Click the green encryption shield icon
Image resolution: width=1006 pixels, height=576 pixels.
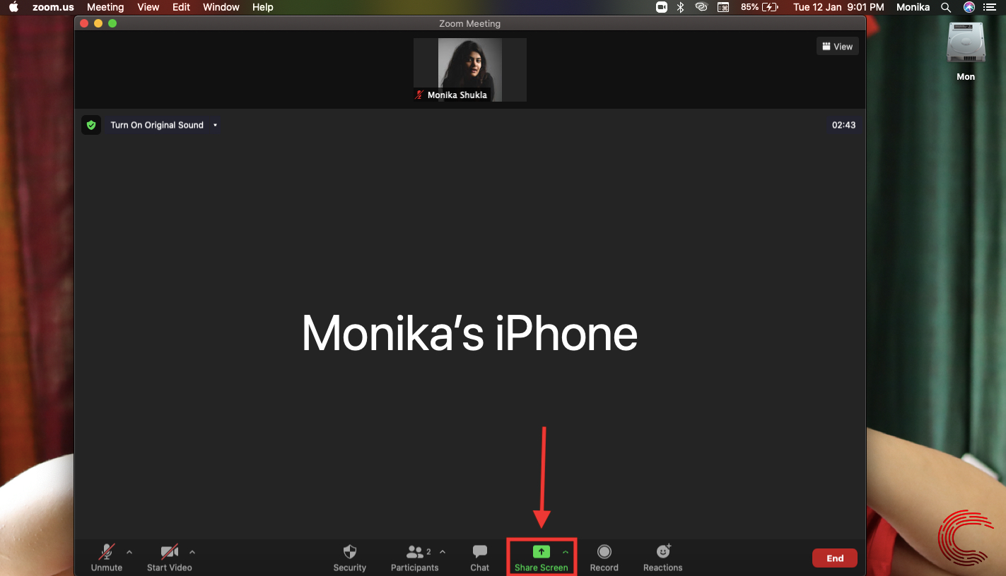[x=91, y=125]
